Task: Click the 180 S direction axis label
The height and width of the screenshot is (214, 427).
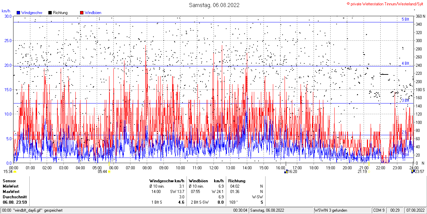Action: tap(420, 89)
